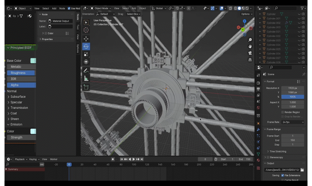Screen dimensions: 312x186
Task: Click the Alpha property field
Action: pyautogui.click(x=21, y=85)
